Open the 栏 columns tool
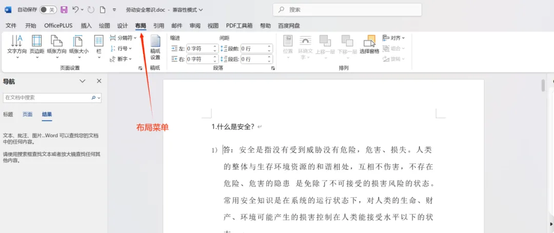The width and height of the screenshot is (554, 233). 99,46
